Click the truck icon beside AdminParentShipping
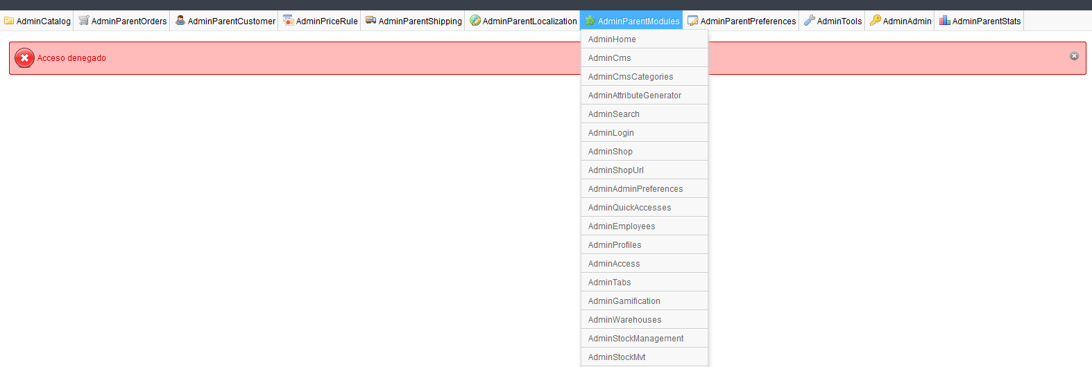The width and height of the screenshot is (1092, 367). pos(371,21)
